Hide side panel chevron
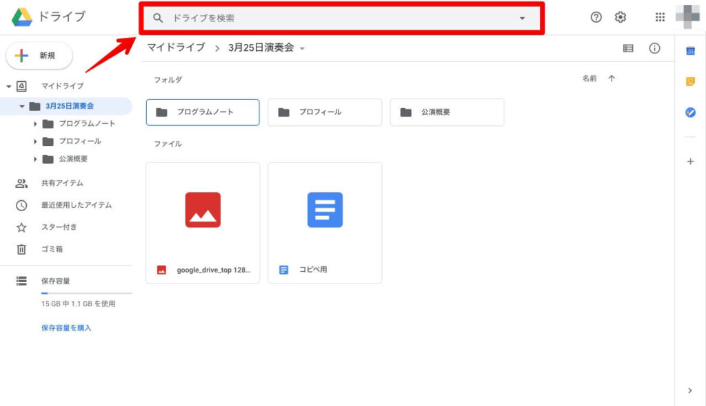The height and width of the screenshot is (406, 706). point(690,391)
